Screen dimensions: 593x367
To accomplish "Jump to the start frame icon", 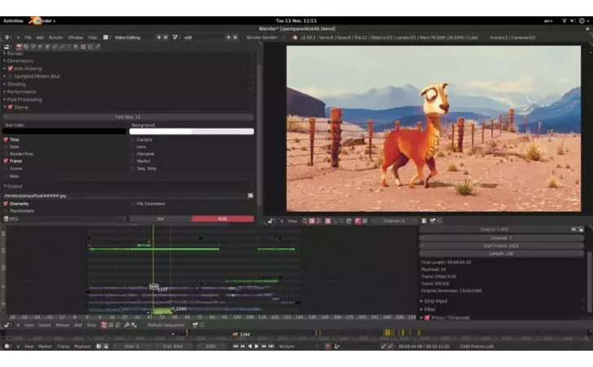I will coord(235,346).
